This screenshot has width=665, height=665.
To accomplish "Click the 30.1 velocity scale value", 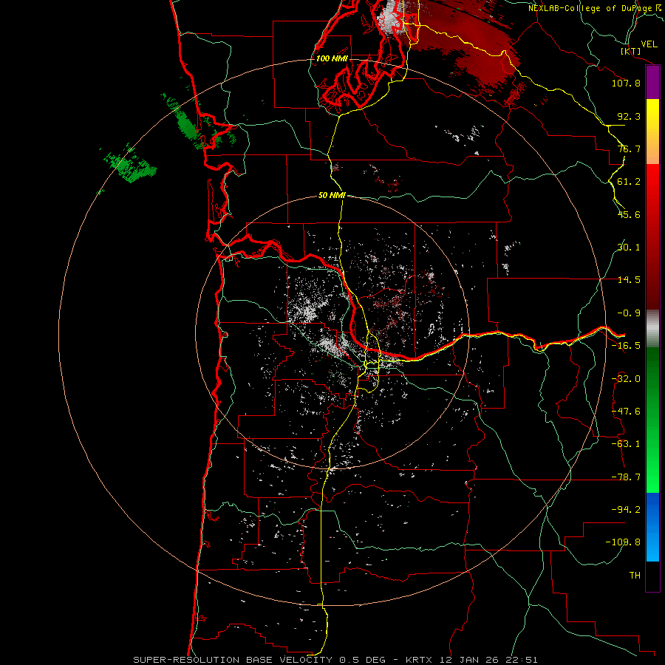I will [629, 248].
